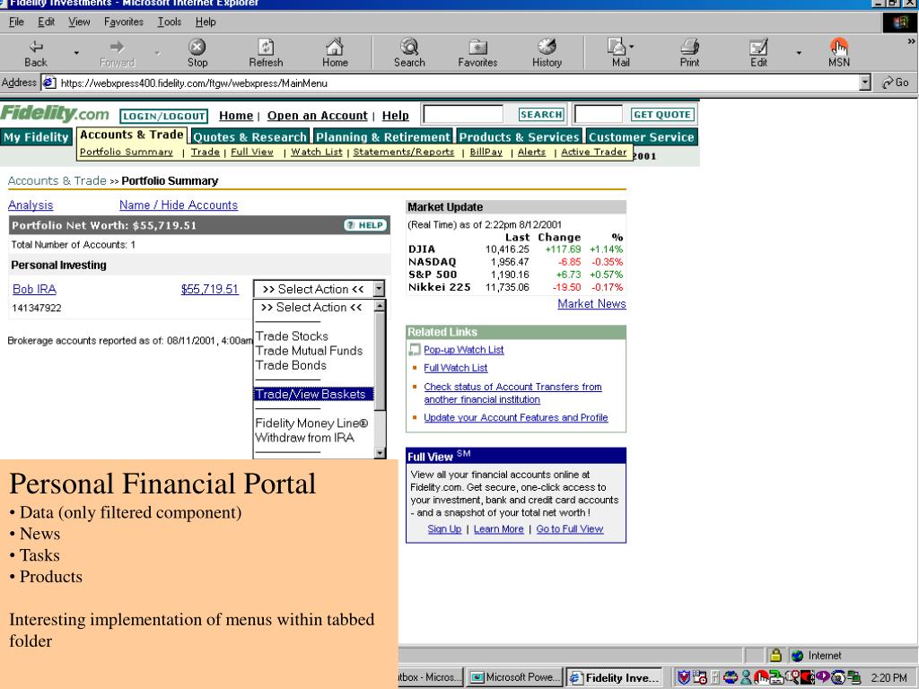
Task: Open the BillPay submenu link
Action: point(486,152)
